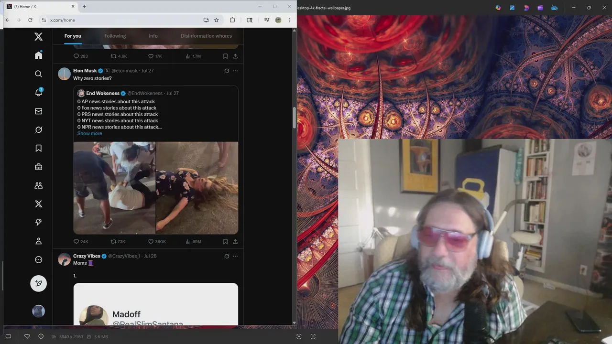612x344 pixels.
Task: Open the Chrome Extensions puzzle icon
Action: [232, 20]
